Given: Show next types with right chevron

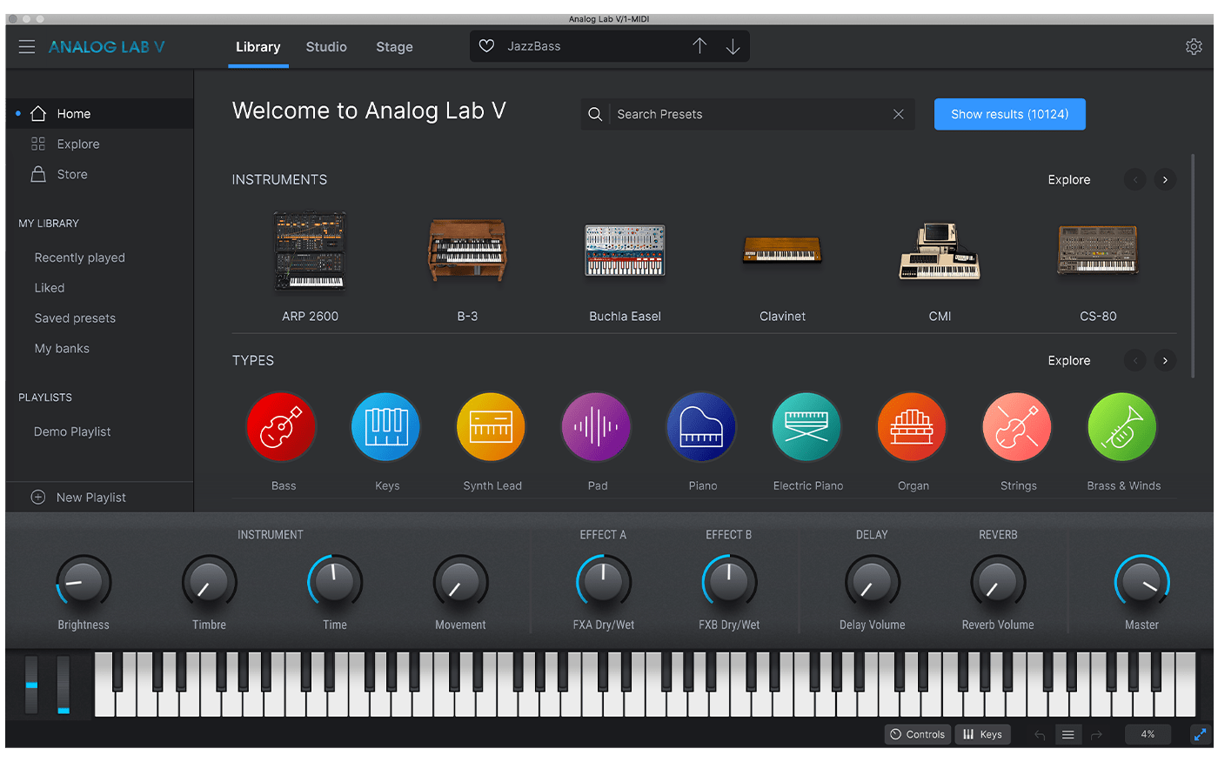Looking at the screenshot, I should (x=1165, y=361).
